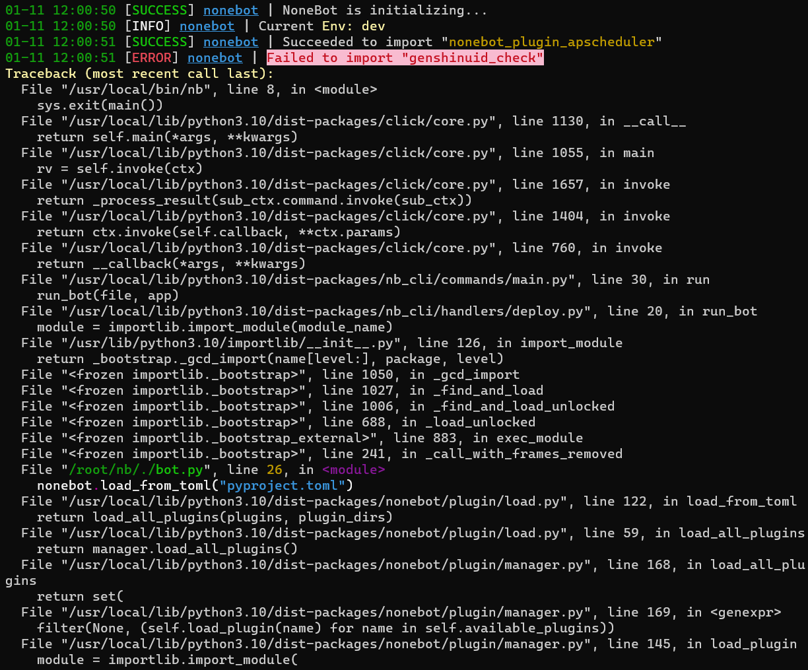Click the blue "pyproject.toml" string
Screen dimensions: 808x670
tap(282, 485)
